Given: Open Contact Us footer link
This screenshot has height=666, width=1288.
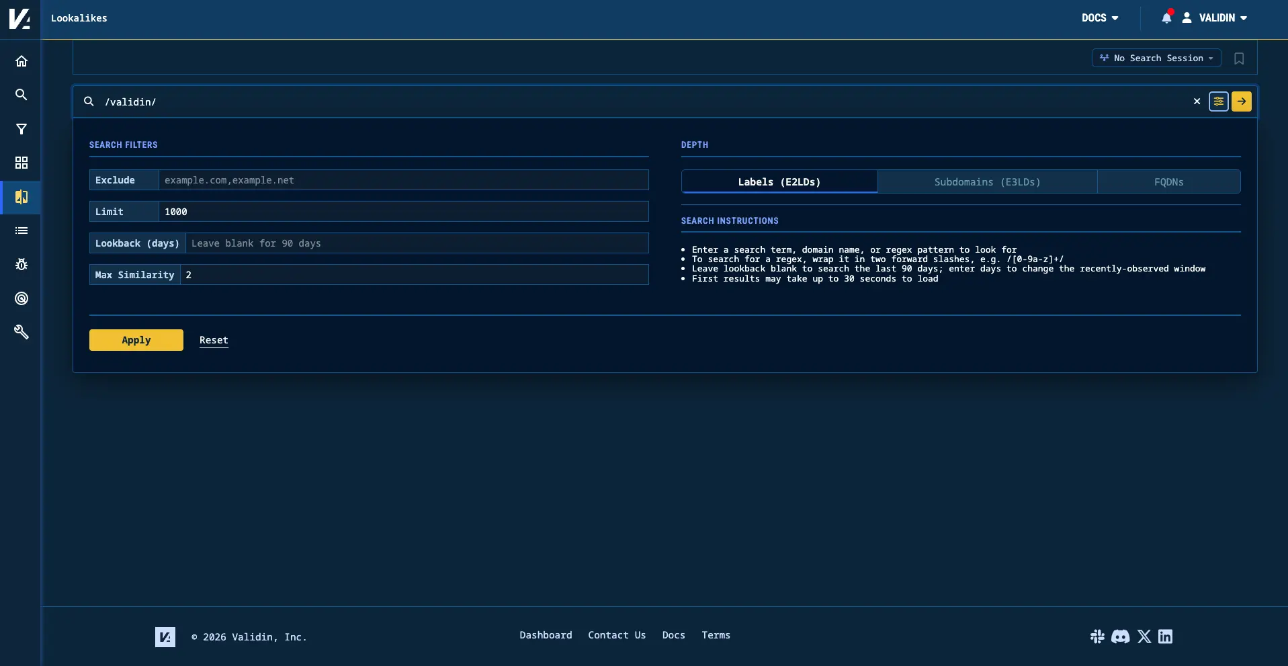Looking at the screenshot, I should 617,635.
